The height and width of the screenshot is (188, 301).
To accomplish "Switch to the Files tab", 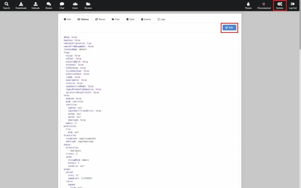I will (115, 19).
